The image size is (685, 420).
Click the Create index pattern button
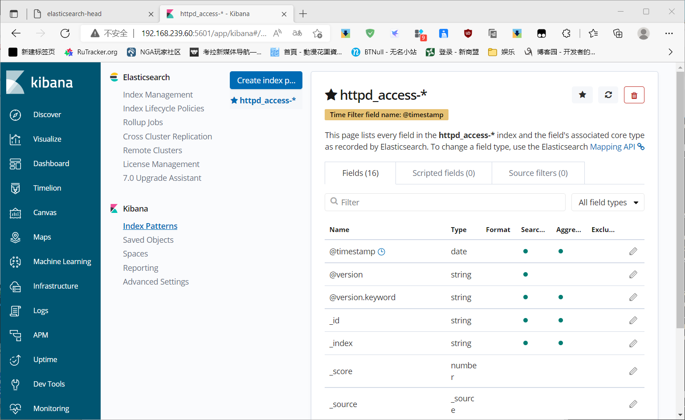tap(266, 81)
